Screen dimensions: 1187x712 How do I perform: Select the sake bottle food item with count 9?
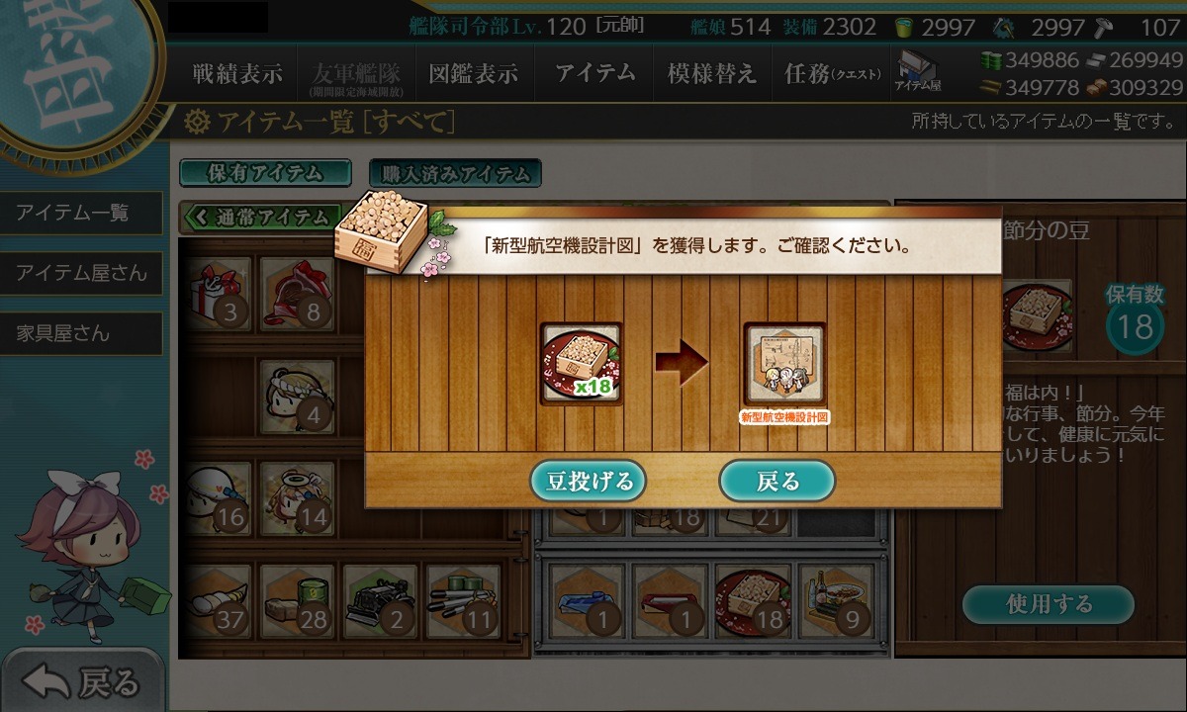[x=837, y=600]
